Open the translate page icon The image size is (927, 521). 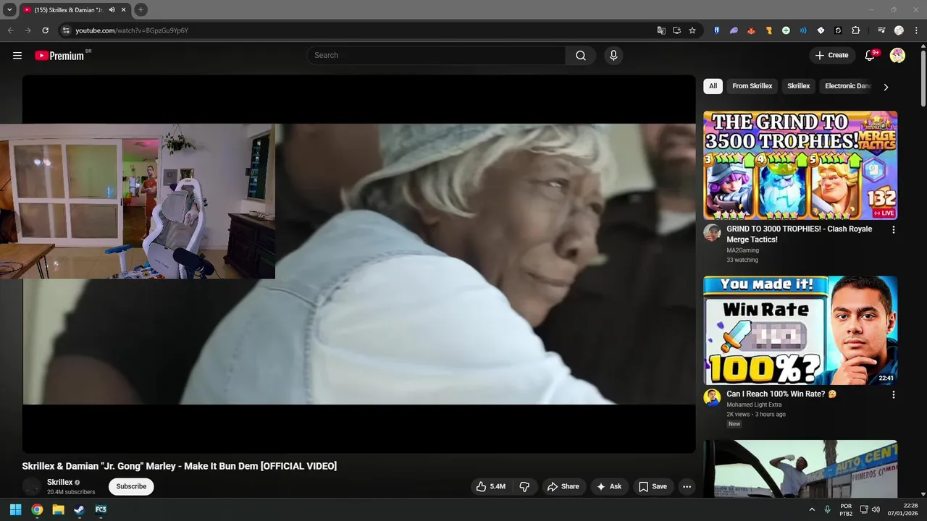[661, 30]
